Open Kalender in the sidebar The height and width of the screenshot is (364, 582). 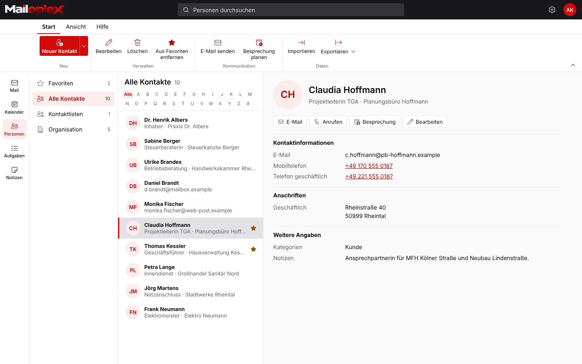point(15,108)
